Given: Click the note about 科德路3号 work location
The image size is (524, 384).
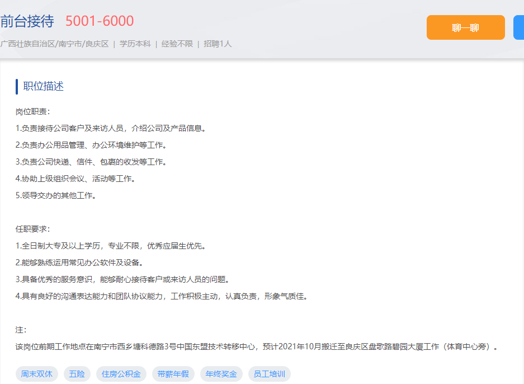Looking at the screenshot, I should click(258, 346).
